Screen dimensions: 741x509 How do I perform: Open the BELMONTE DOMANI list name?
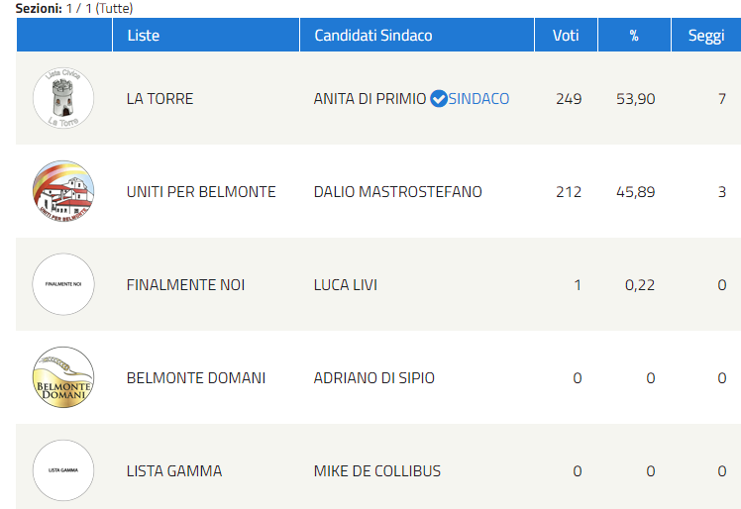pos(195,378)
